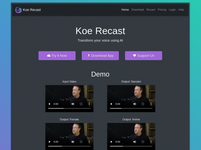Seek on the Output: Female progress bar
The width and height of the screenshot is (201, 150).
69,146
